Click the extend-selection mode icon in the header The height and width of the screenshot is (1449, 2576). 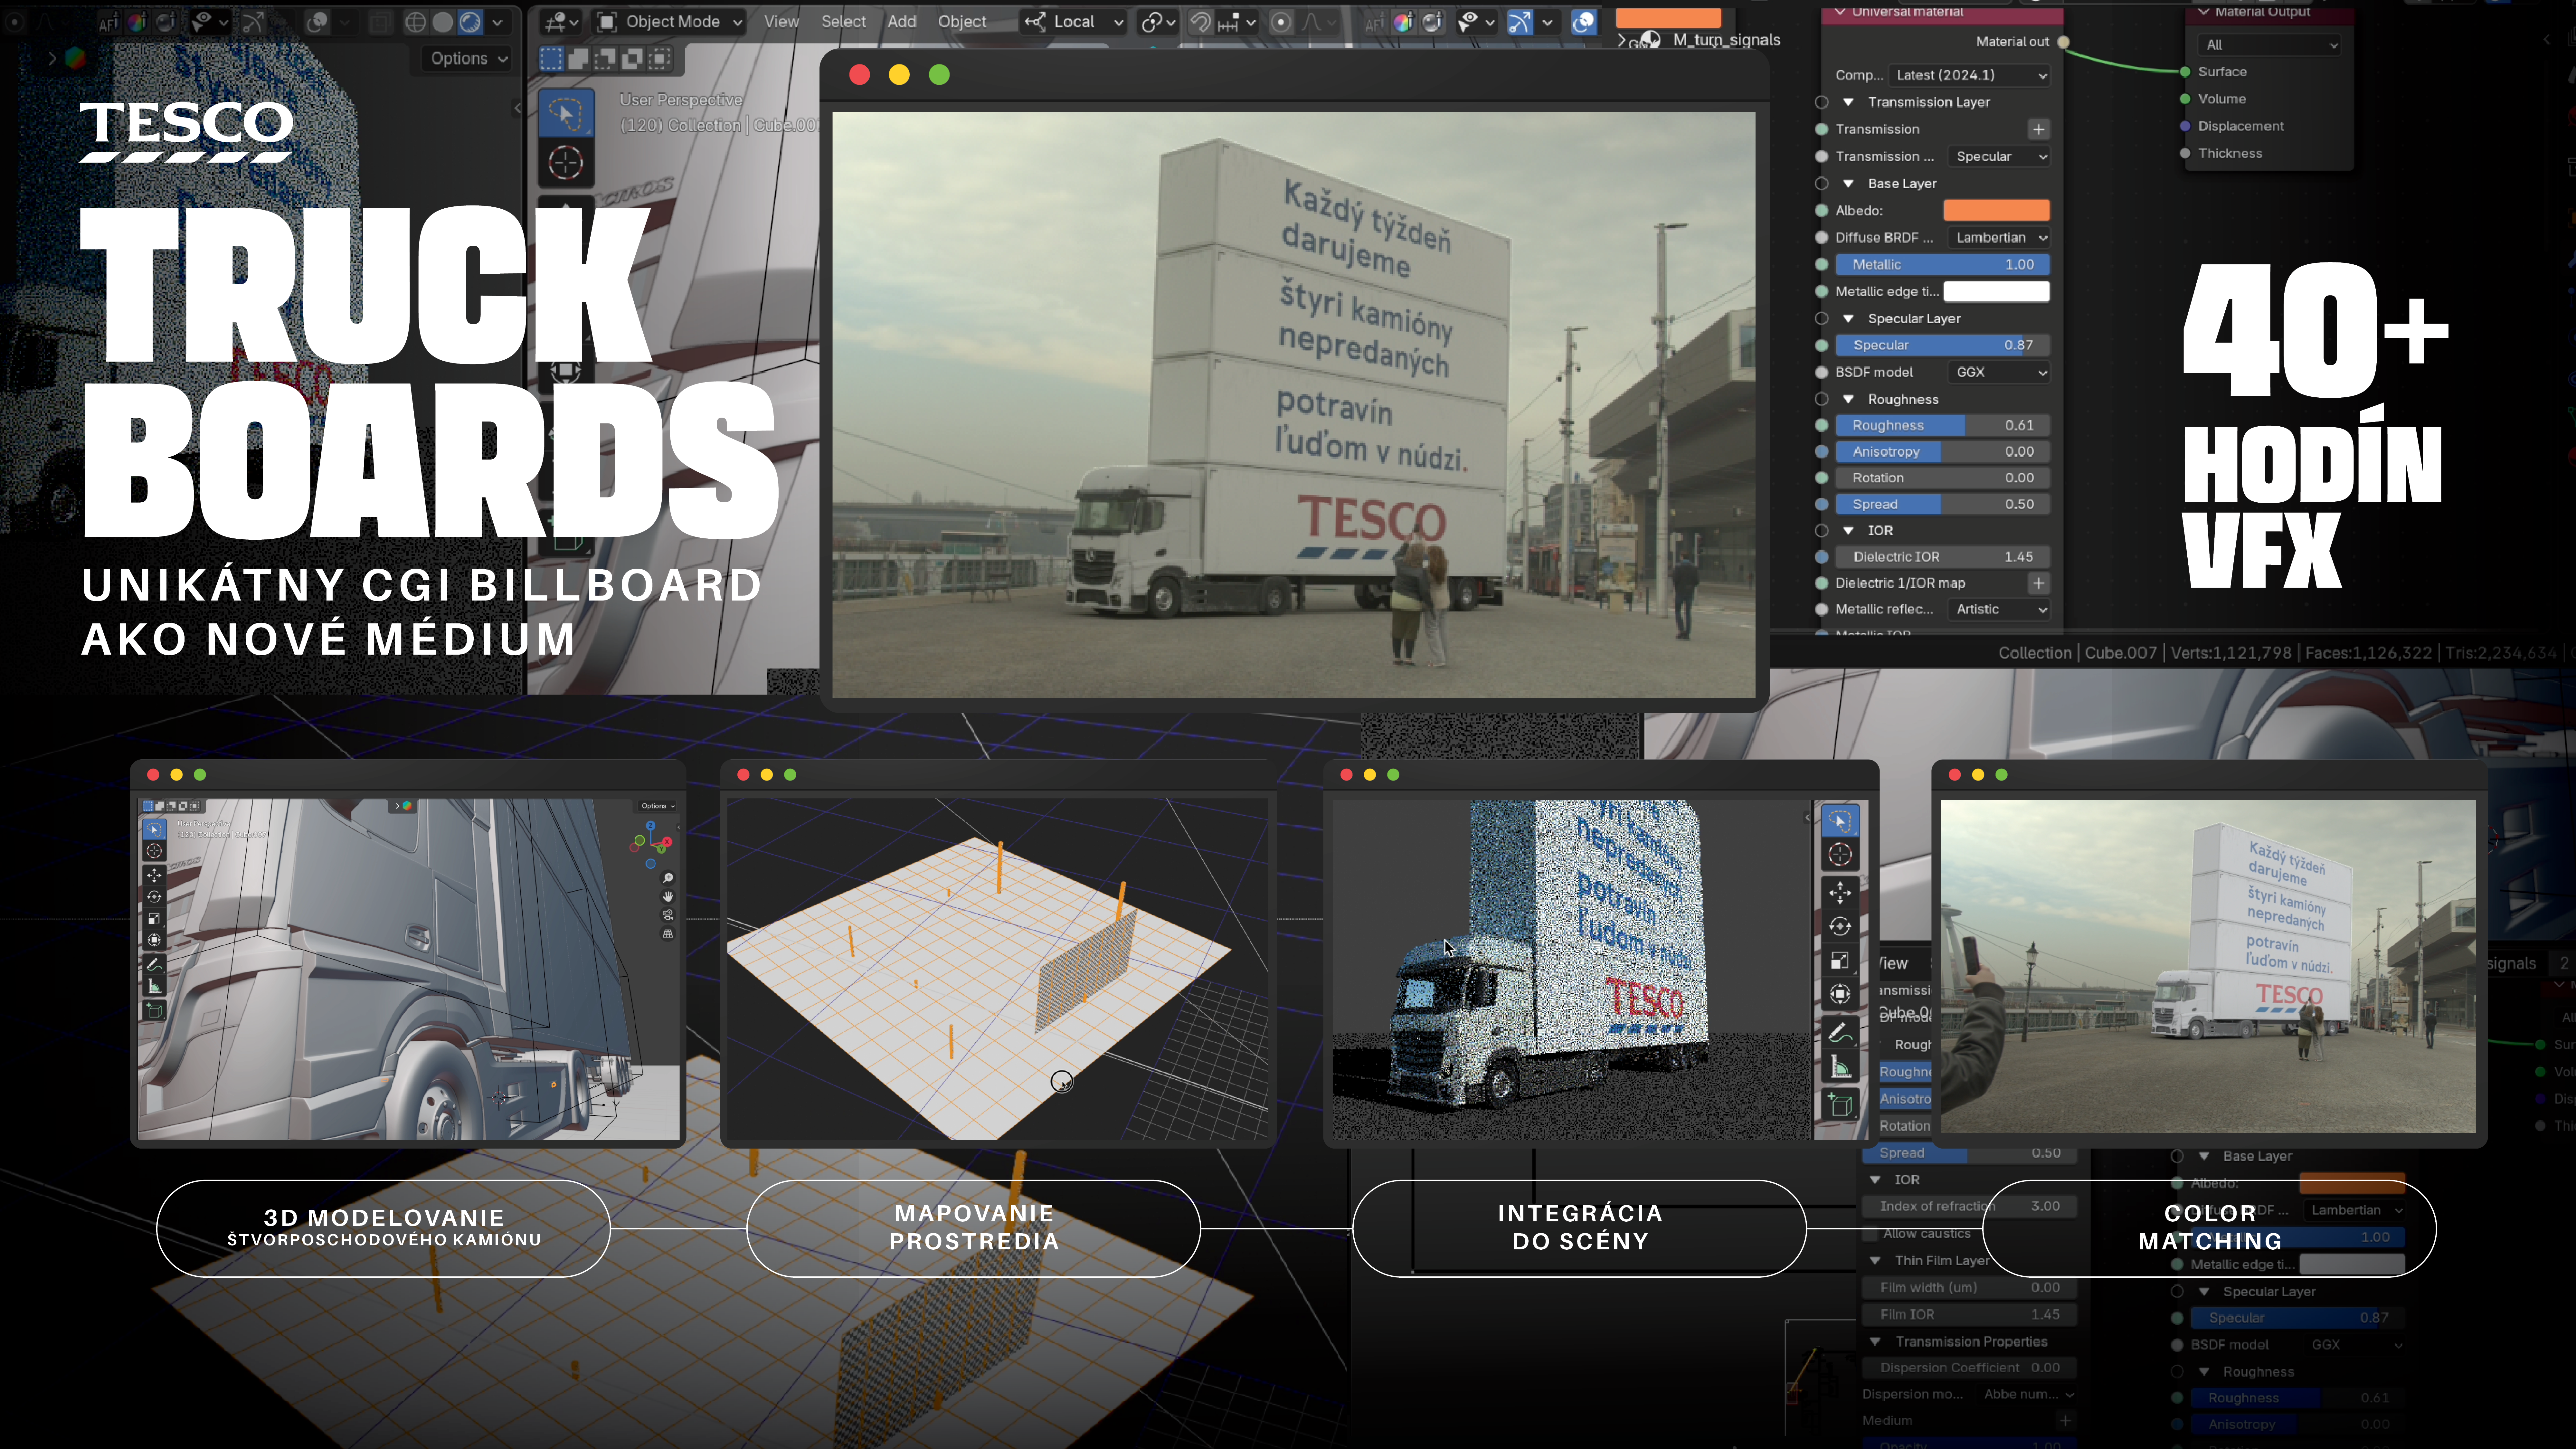point(578,59)
